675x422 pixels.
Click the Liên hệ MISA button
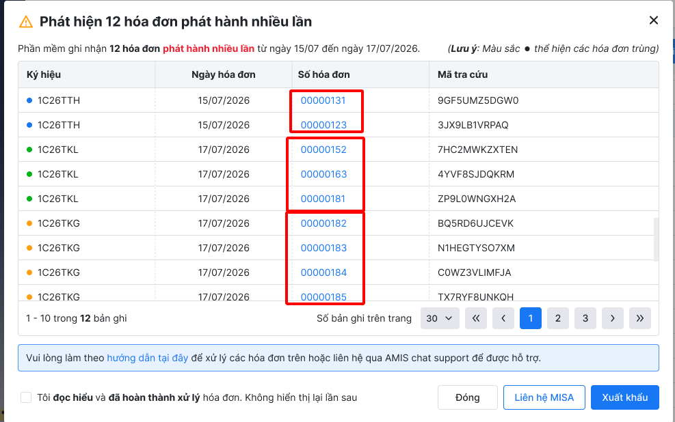[544, 397]
